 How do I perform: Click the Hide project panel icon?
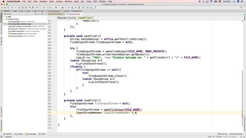coord(45,14)
